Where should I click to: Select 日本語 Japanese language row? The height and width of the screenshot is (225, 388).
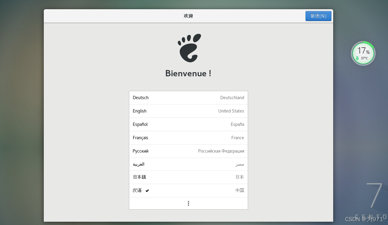(x=188, y=177)
